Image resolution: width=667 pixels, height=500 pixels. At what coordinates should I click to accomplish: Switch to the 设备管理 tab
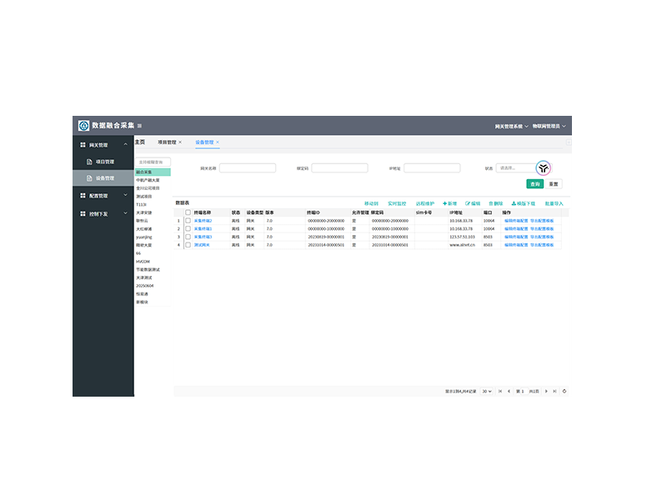[x=204, y=142]
